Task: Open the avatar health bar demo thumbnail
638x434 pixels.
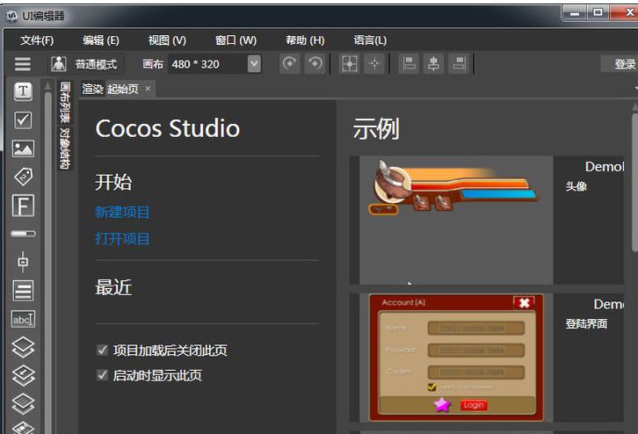Action: [456, 220]
